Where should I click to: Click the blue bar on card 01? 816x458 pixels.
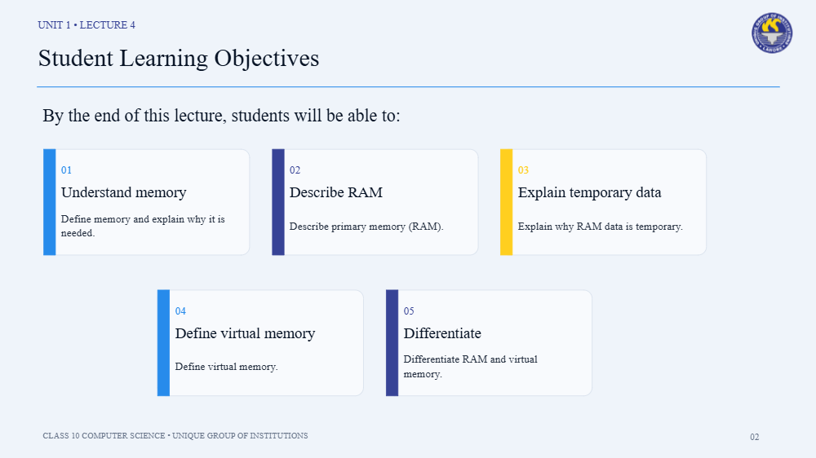coord(50,202)
